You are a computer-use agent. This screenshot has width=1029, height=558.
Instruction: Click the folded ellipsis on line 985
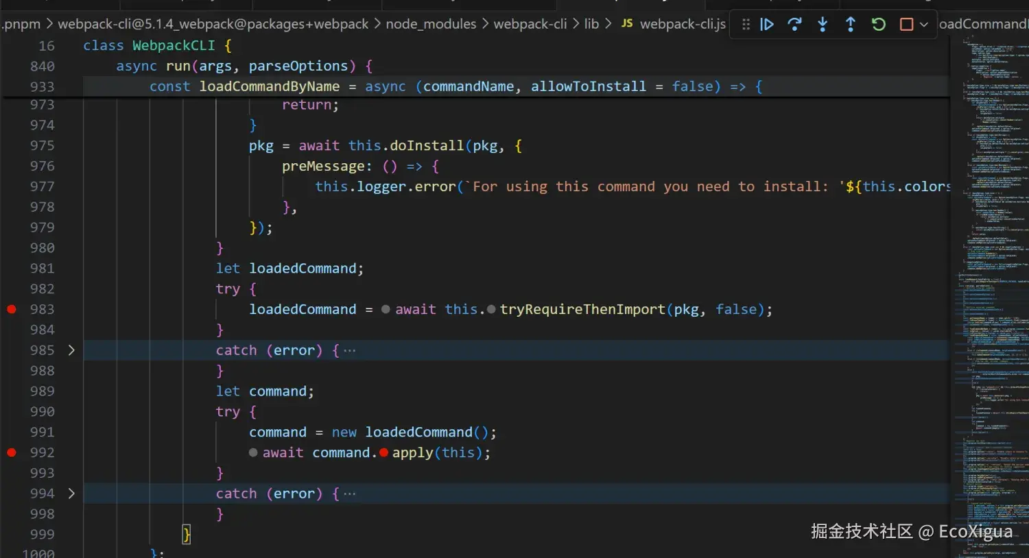tap(350, 350)
